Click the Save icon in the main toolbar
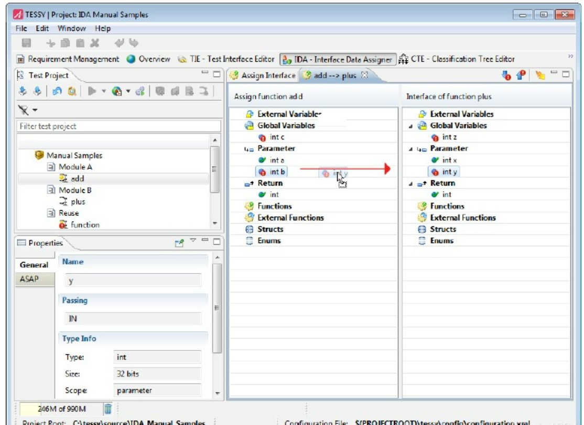The height and width of the screenshot is (425, 584). click(x=26, y=43)
